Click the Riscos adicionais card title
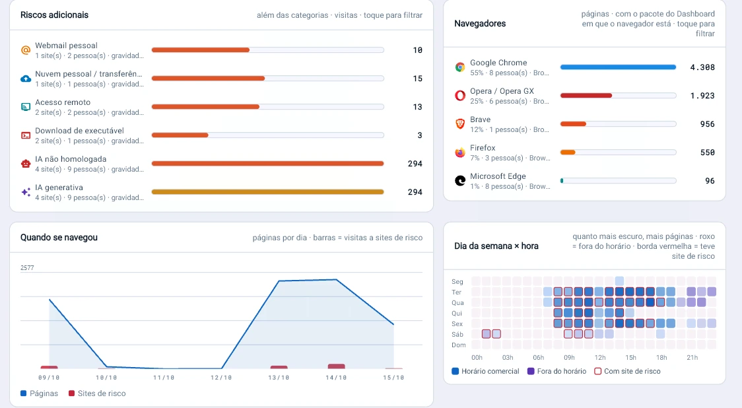This screenshot has height=408, width=742. tap(54, 15)
